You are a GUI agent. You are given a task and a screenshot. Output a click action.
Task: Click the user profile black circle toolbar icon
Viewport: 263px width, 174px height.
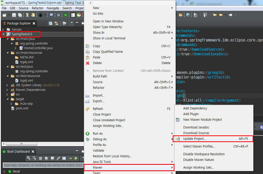point(40,15)
